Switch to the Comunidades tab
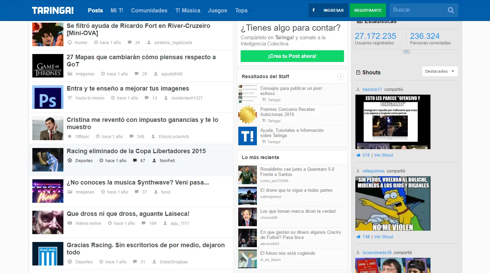Image resolution: width=490 pixels, height=273 pixels. [149, 10]
